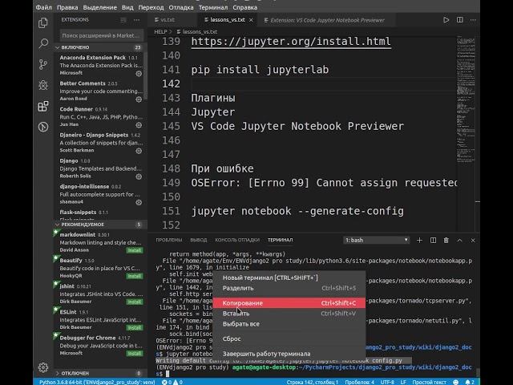Open the Debug view icon

[x=43, y=85]
